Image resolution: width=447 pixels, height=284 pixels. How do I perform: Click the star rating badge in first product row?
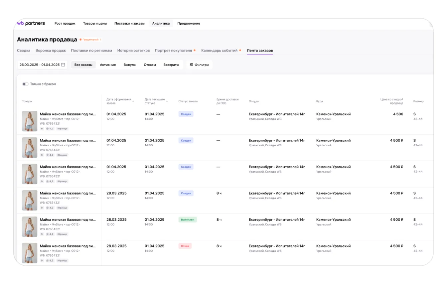(50, 128)
